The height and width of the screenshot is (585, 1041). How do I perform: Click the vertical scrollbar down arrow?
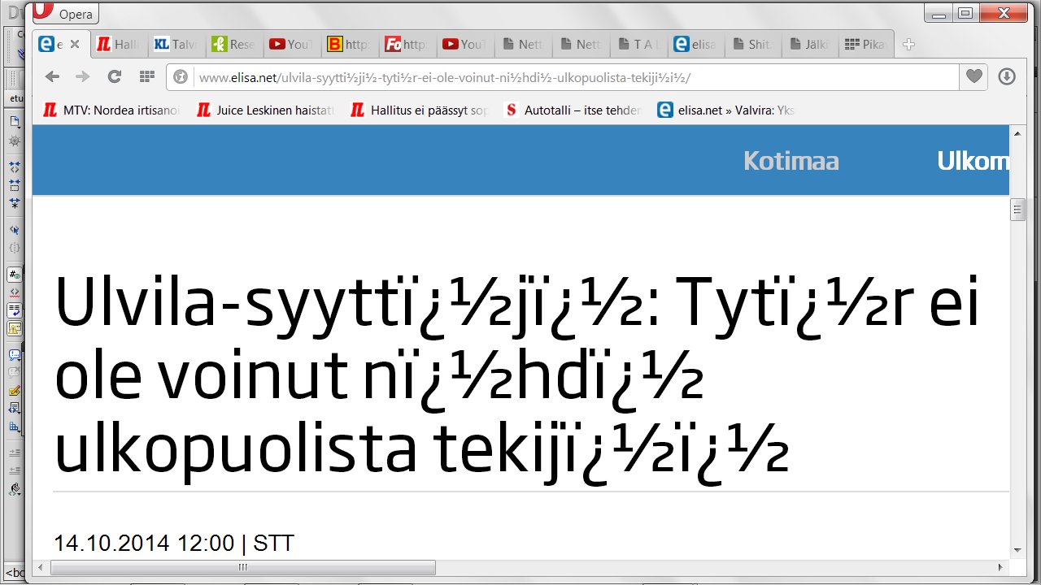(x=1017, y=550)
